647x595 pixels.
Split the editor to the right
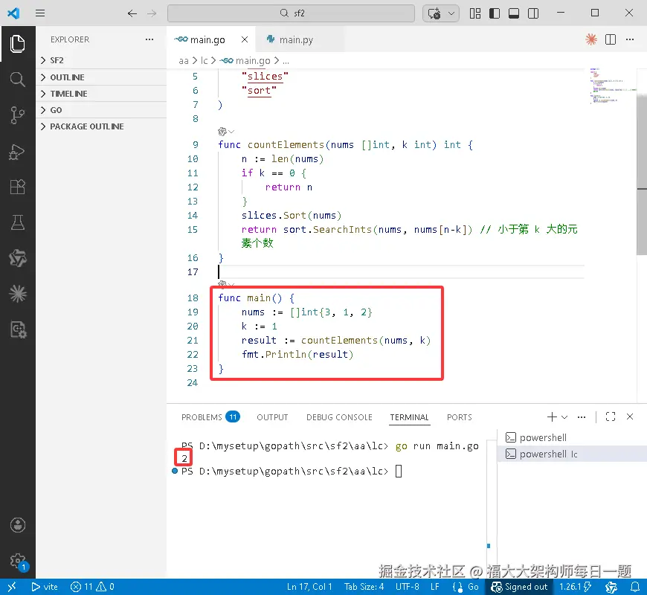(x=611, y=39)
